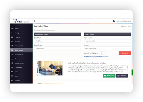Viewport: 143px width, 102px height.
Task: Click the red Search button
Action: (125, 53)
